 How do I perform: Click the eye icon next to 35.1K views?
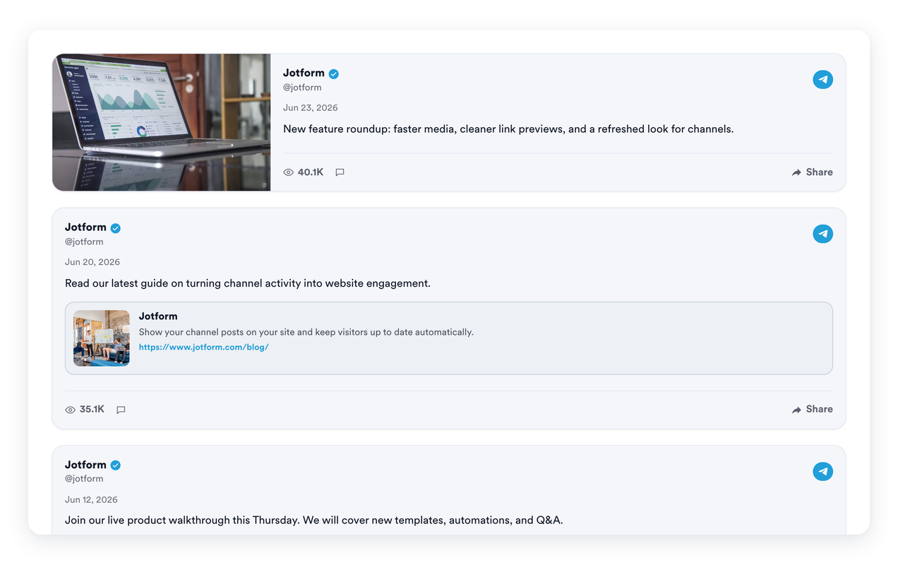pos(70,410)
